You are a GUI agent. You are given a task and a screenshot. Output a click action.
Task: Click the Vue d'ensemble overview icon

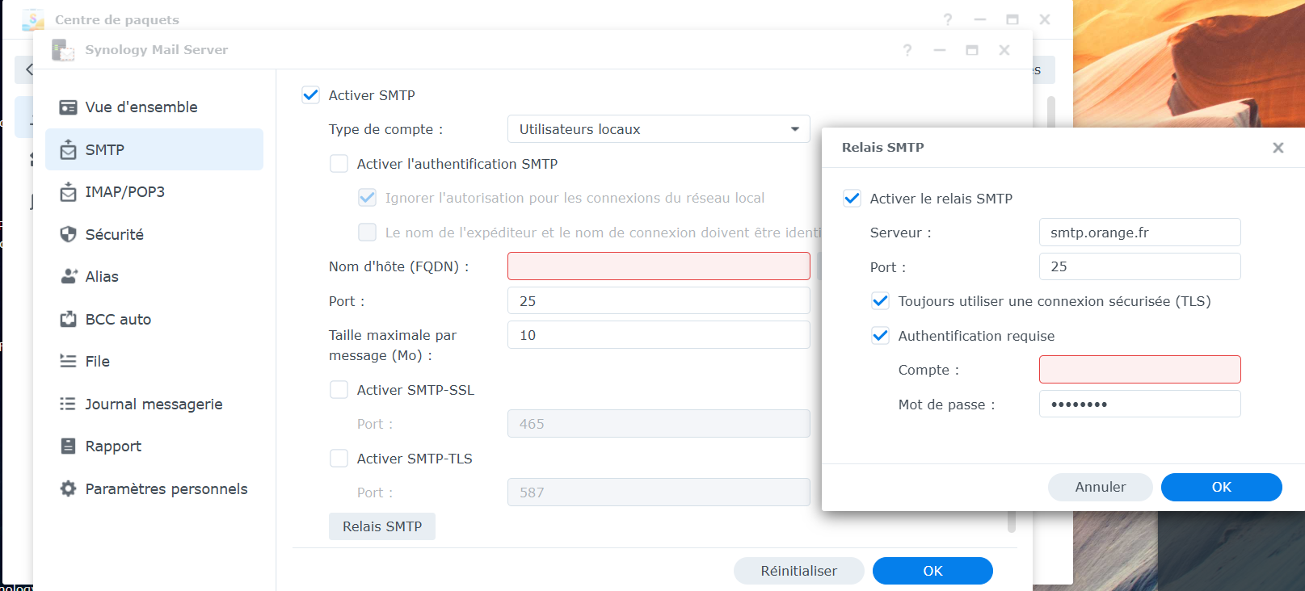69,107
